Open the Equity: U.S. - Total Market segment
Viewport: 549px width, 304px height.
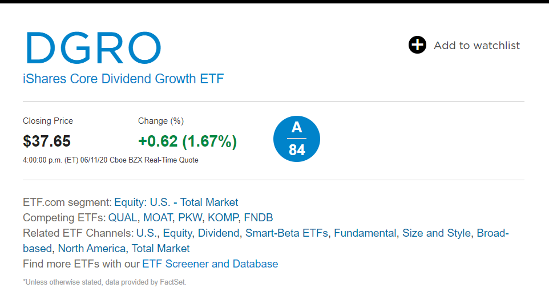[x=176, y=202]
